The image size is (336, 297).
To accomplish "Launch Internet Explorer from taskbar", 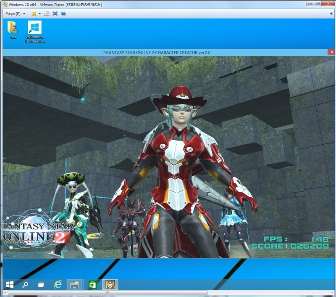I will pos(58,285).
